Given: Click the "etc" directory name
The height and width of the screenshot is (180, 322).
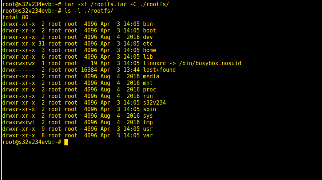Looking at the screenshot, I should (x=148, y=44).
